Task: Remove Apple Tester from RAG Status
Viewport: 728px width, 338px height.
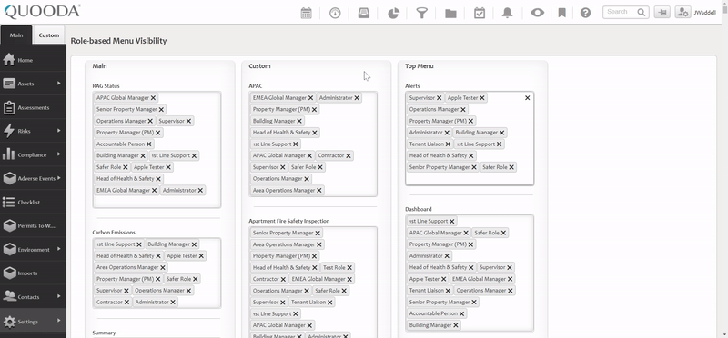Action: (x=168, y=167)
